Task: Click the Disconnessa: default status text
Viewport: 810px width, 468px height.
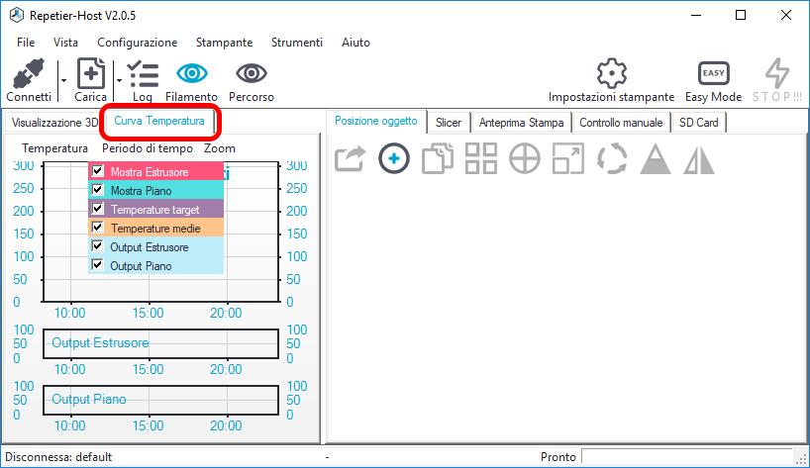Action: pos(58,457)
